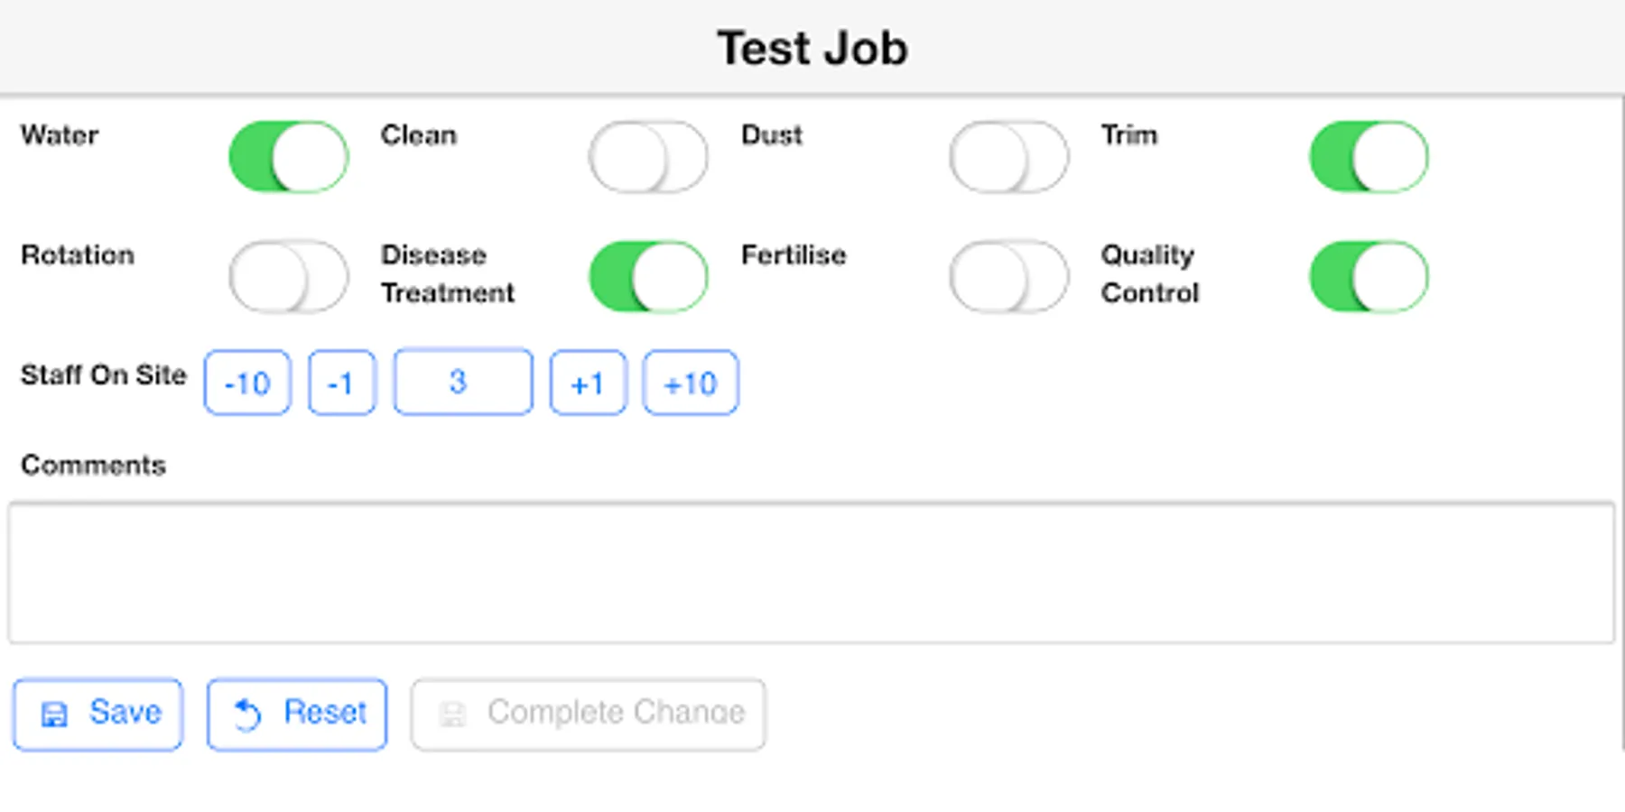Increase staff on site by one
1625x812 pixels.
pos(588,383)
